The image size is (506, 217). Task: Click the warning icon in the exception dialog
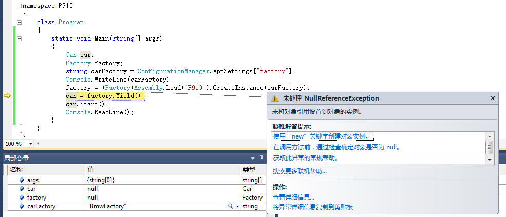tap(275, 98)
